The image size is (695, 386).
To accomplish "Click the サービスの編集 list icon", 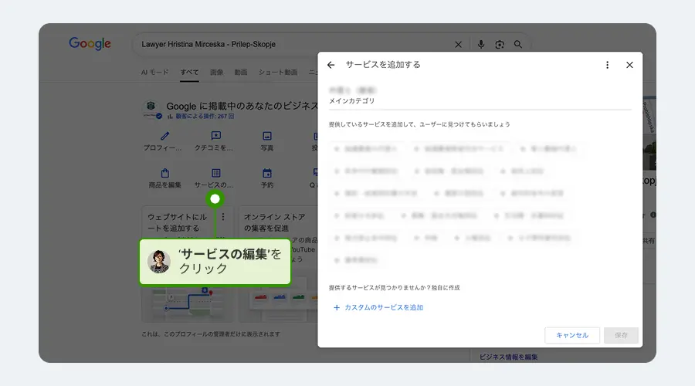I will tap(215, 174).
